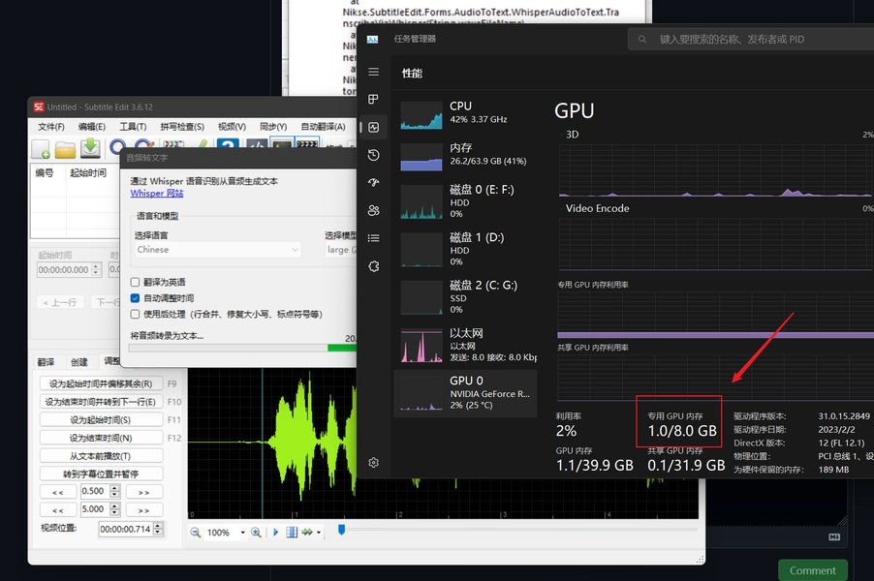Open dropdown arrow beside green double-arrow

[318, 533]
